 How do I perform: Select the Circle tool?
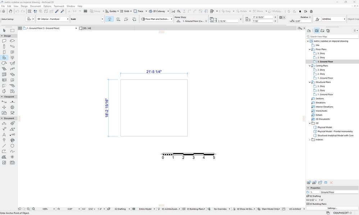coord(12,146)
